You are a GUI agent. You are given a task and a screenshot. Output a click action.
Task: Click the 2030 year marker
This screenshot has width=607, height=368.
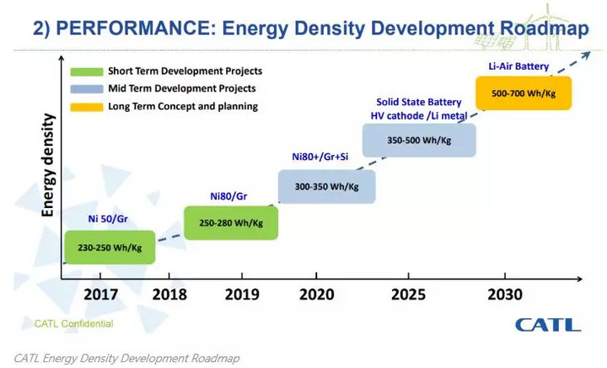(x=504, y=295)
